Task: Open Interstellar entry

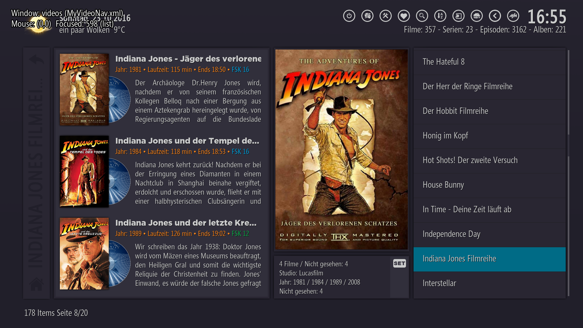Action: point(489,284)
